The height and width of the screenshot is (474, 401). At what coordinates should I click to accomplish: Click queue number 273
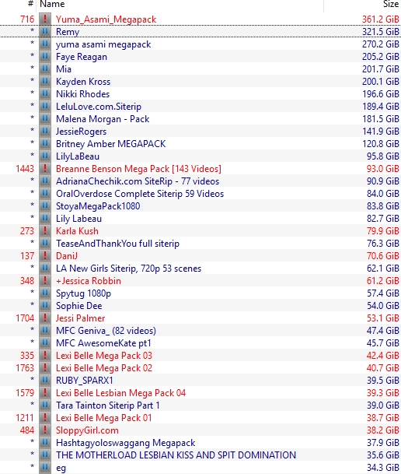27,231
